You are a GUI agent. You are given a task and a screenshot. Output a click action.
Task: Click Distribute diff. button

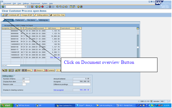[x=14, y=15]
